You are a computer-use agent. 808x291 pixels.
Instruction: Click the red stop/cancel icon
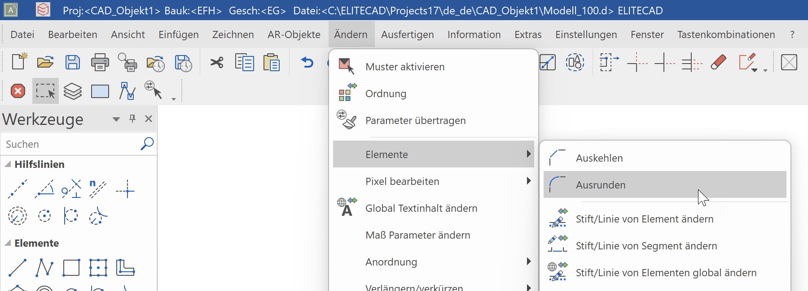18,91
